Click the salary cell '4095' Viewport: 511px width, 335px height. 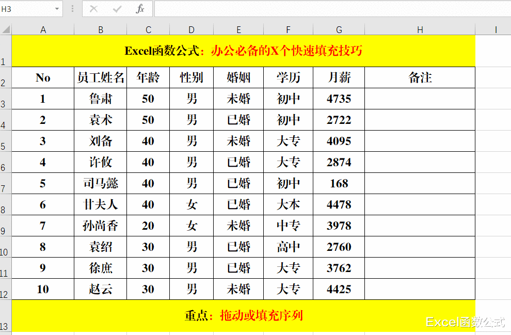(x=339, y=141)
